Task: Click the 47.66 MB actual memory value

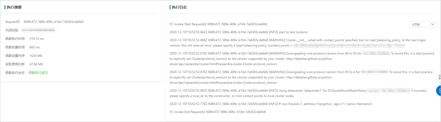Action: [36, 64]
